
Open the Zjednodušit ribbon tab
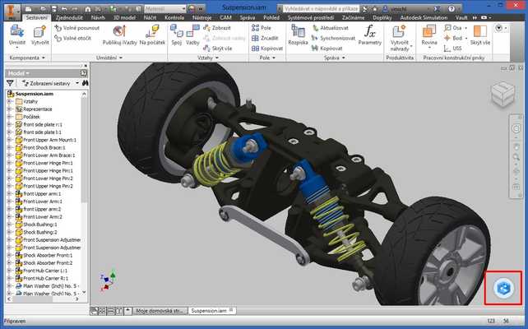(70, 17)
